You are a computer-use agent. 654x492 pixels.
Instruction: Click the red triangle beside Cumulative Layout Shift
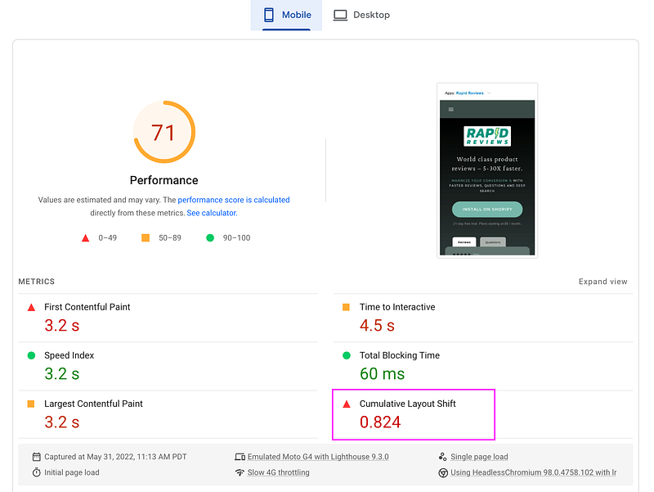pyautogui.click(x=347, y=404)
